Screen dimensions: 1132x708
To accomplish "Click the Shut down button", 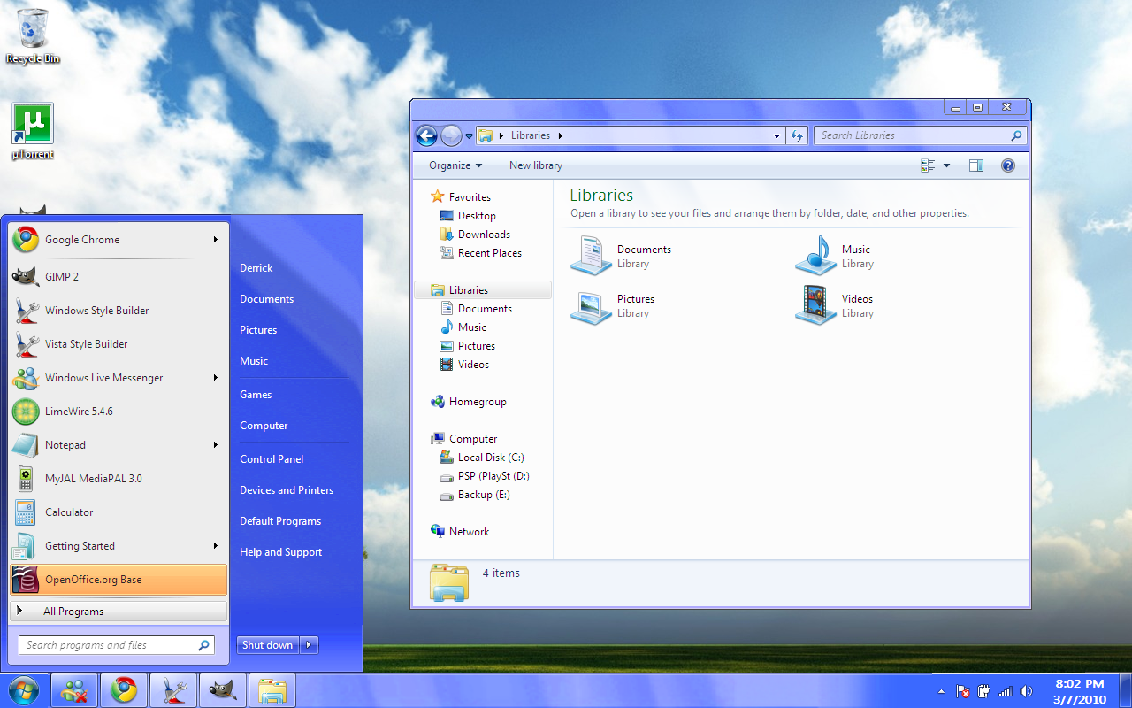I will pos(267,645).
